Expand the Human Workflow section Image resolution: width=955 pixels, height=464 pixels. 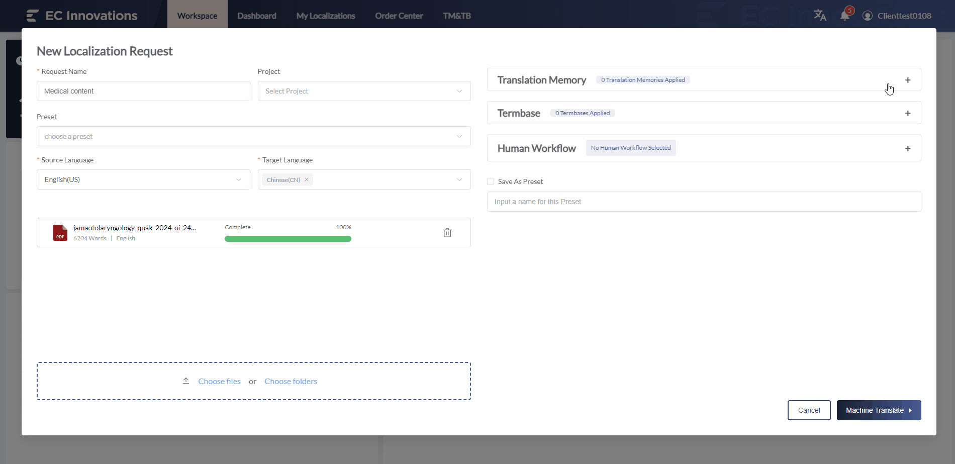(907, 148)
